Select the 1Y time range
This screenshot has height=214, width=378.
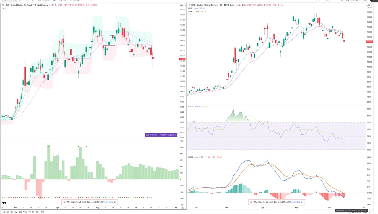29,212
